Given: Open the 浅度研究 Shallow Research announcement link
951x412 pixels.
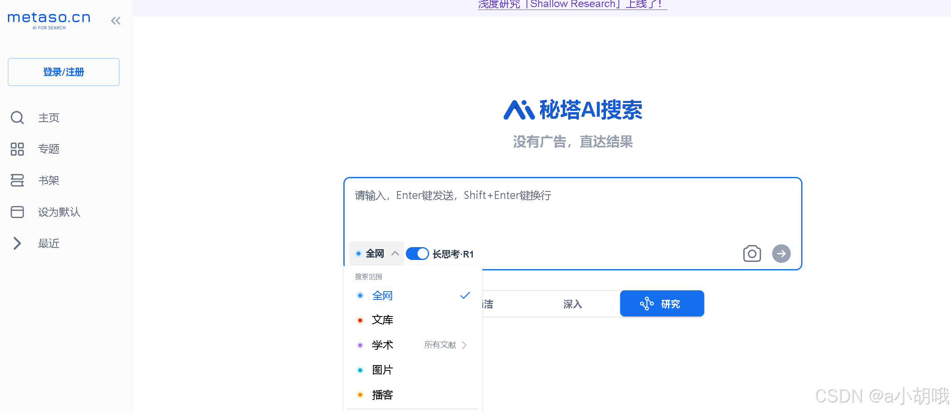Looking at the screenshot, I should pyautogui.click(x=572, y=4).
